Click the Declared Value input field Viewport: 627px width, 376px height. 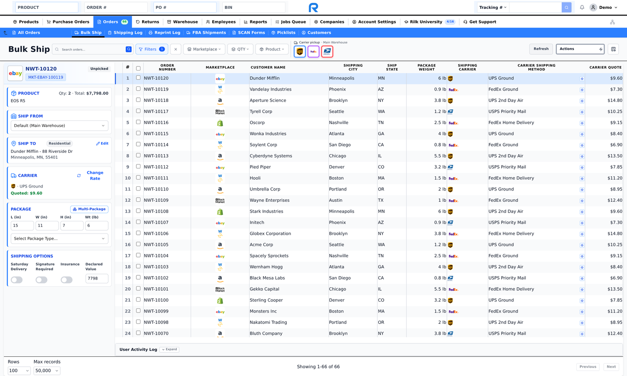click(97, 278)
